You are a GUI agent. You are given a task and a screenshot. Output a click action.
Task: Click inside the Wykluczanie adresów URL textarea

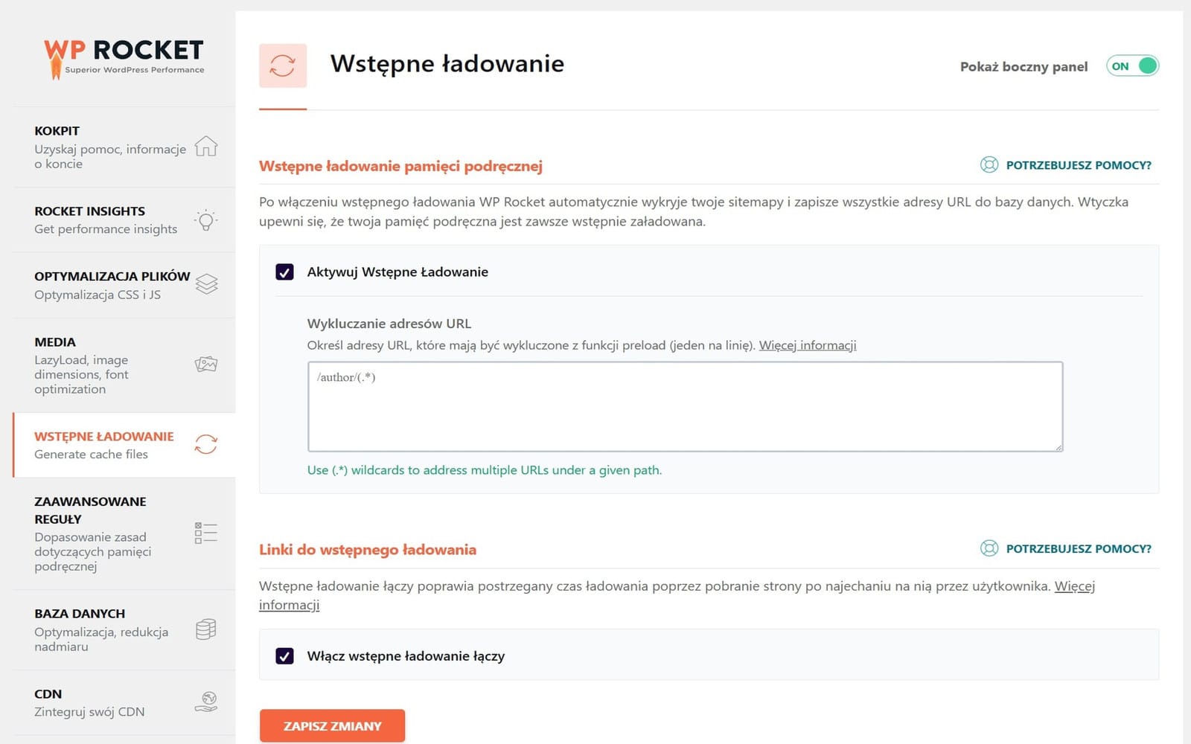(x=685, y=407)
